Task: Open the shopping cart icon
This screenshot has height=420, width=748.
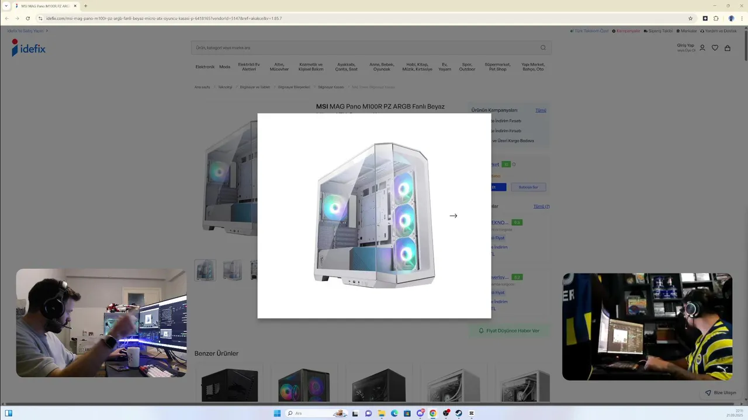Action: (728, 48)
